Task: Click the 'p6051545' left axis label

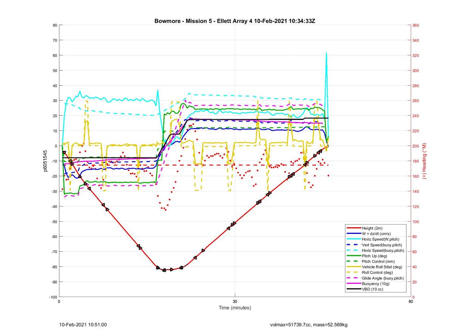Action: coord(45,161)
